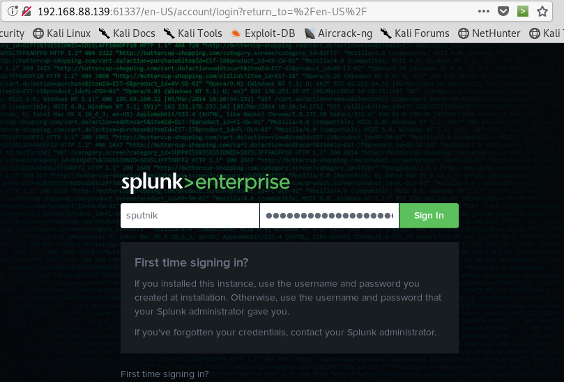Viewport: 564px width, 382px height.
Task: Click the Pocket save icon
Action: (503, 11)
